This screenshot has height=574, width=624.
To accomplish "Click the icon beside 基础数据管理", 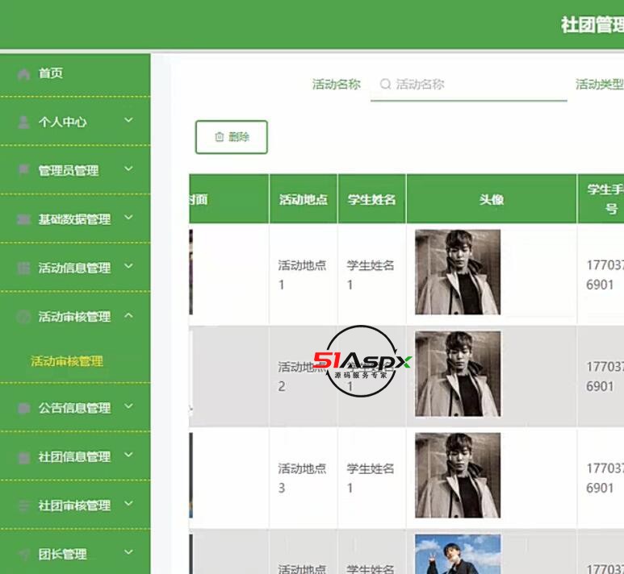I will (x=24, y=219).
